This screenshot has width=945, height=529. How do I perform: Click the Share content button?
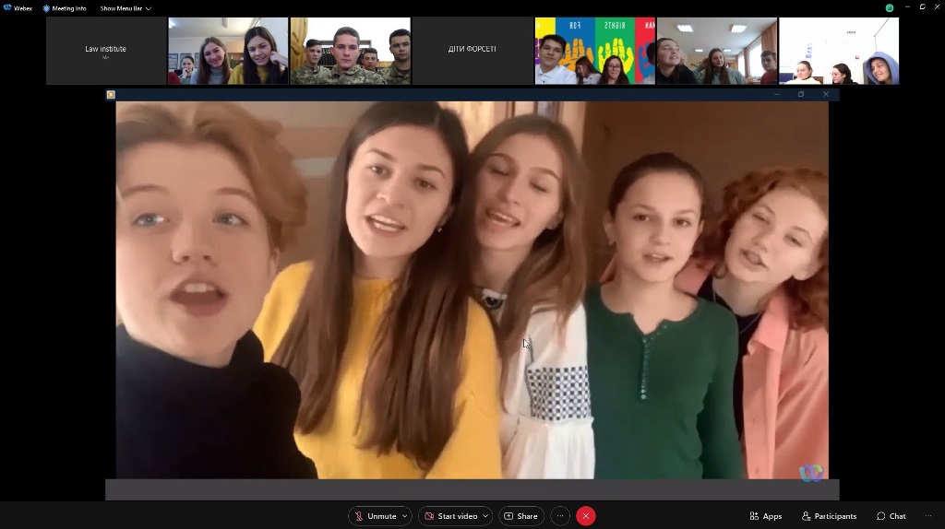click(521, 516)
